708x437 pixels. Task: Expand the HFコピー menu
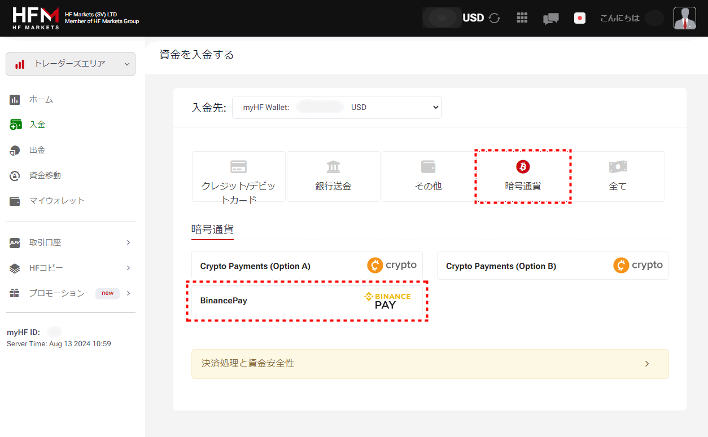point(71,268)
